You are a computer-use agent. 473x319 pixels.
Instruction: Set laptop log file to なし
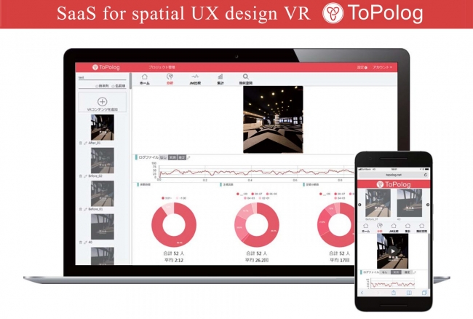tap(163, 157)
